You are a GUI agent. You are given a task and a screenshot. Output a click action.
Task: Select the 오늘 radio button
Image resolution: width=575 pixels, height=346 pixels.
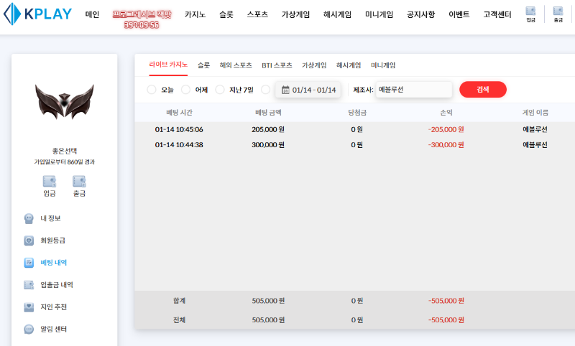coord(151,90)
